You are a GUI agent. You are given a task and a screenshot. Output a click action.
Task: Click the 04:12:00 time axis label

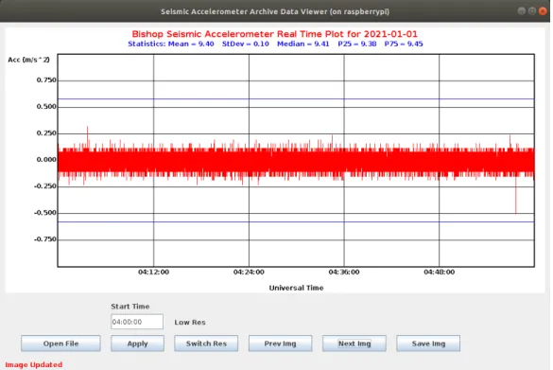153,273
